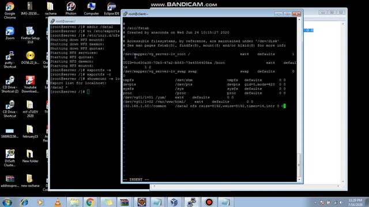
Task: Select the Youtube Download desktop icon
Action: point(30,85)
